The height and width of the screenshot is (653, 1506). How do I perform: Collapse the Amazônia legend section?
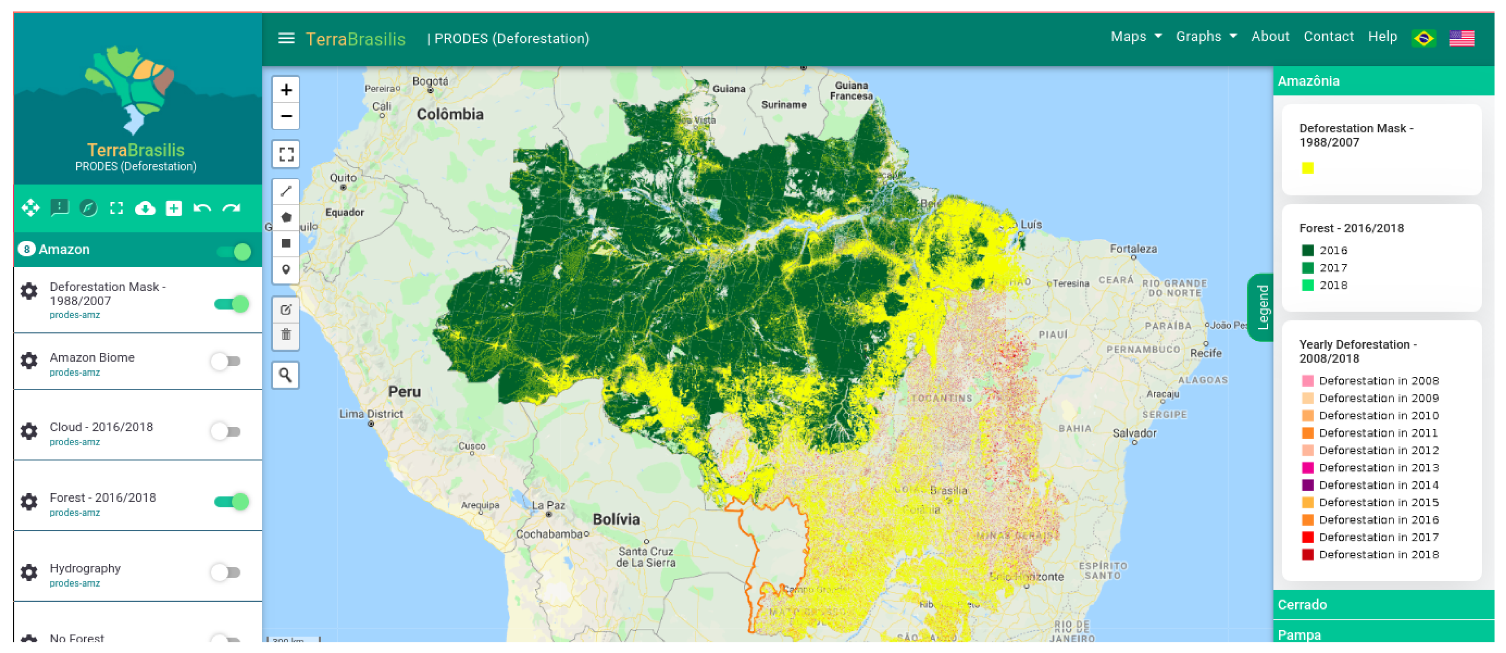click(1383, 81)
